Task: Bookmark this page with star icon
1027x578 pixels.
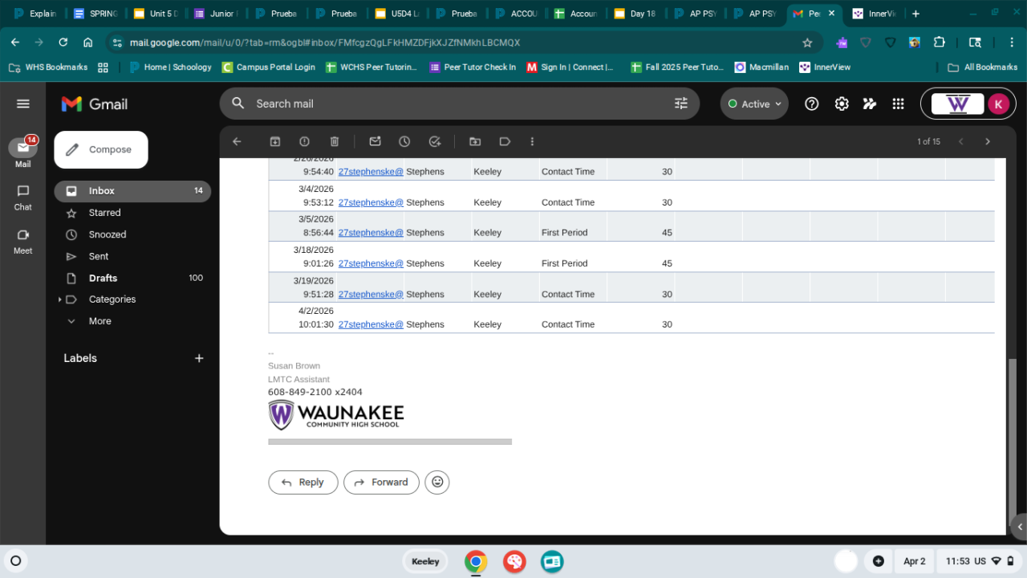Action: click(x=807, y=43)
